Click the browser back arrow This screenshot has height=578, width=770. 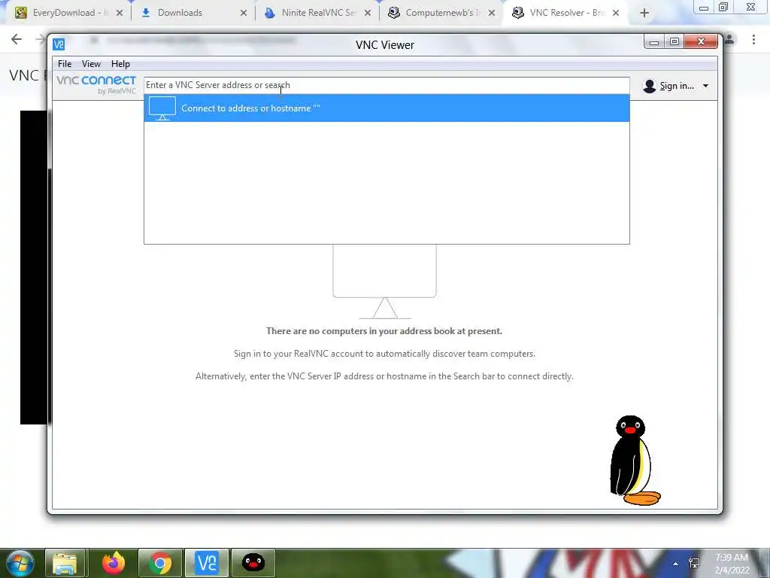pyautogui.click(x=17, y=39)
